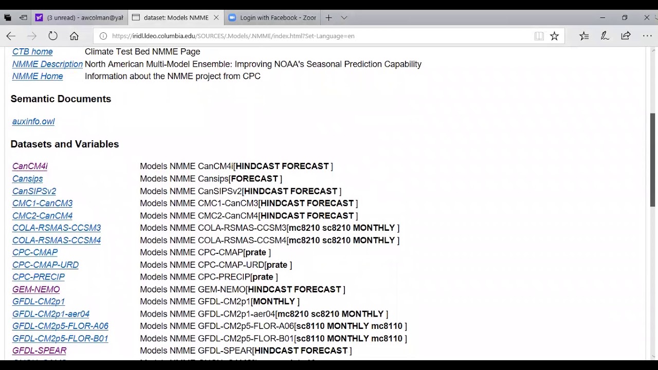Restore down the browser window
Screen dimensions: 658x370
[x=625, y=17]
